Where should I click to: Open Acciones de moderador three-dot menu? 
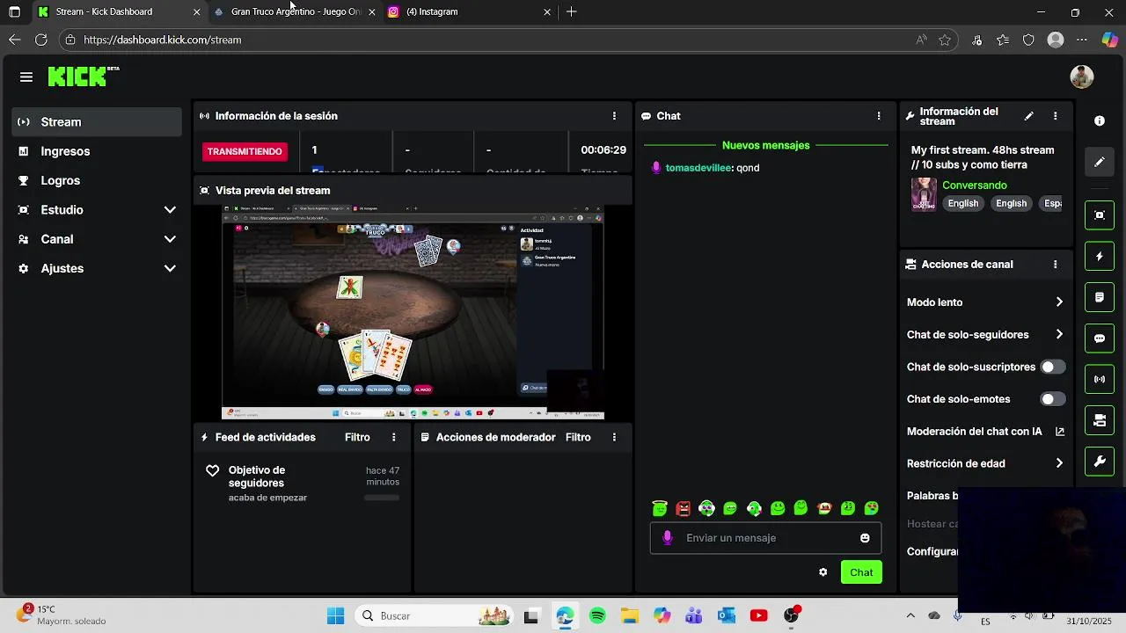tap(614, 437)
